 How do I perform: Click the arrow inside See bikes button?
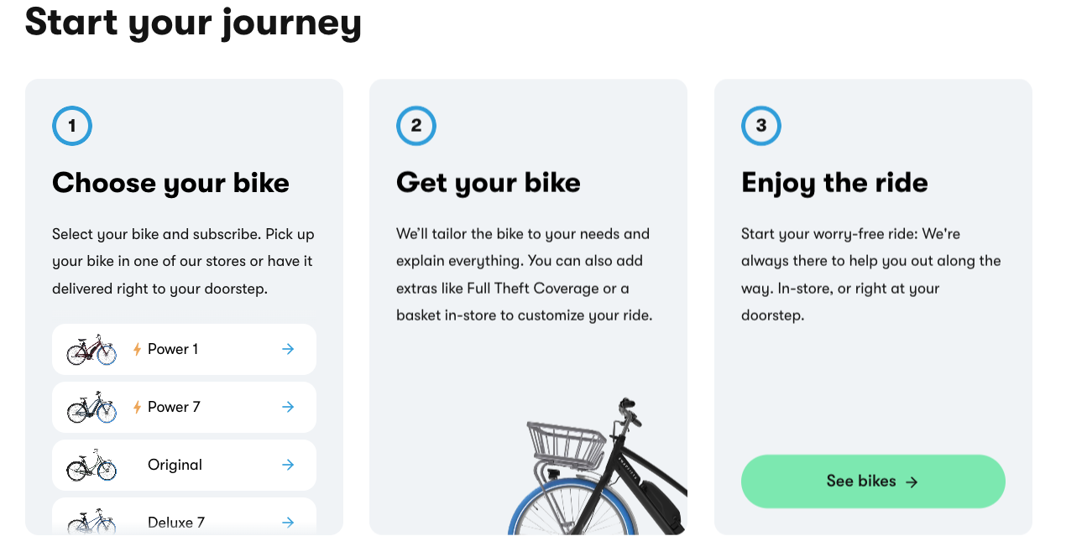(912, 482)
